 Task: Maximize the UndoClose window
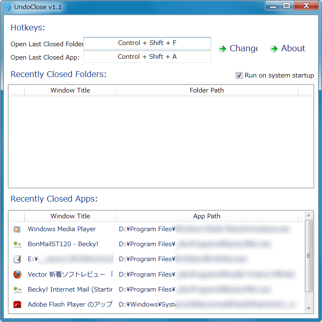point(287,6)
